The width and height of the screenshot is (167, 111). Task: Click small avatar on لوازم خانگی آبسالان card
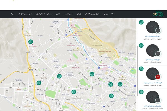tap(158, 54)
